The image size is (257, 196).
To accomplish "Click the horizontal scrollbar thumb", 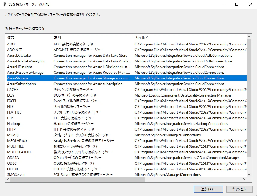I will [78, 179].
